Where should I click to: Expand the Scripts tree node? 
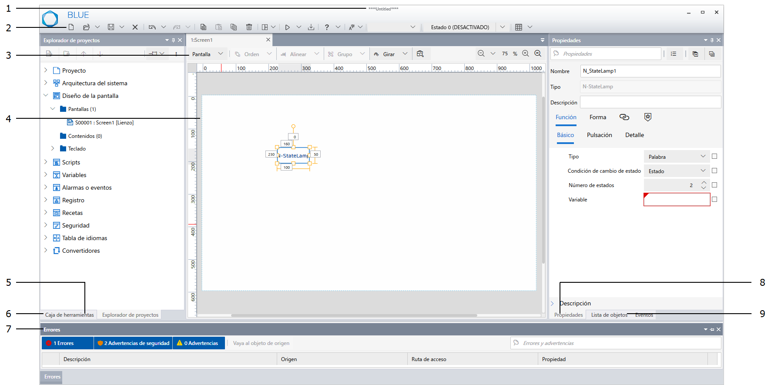point(46,162)
